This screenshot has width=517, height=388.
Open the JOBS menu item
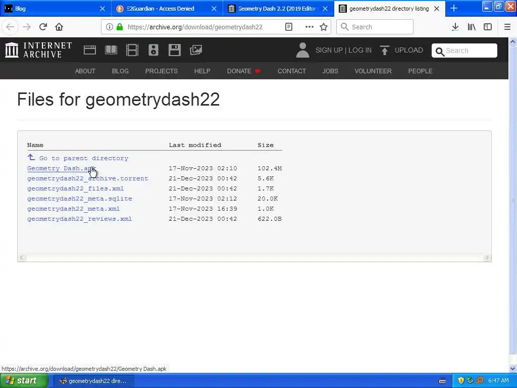[330, 71]
